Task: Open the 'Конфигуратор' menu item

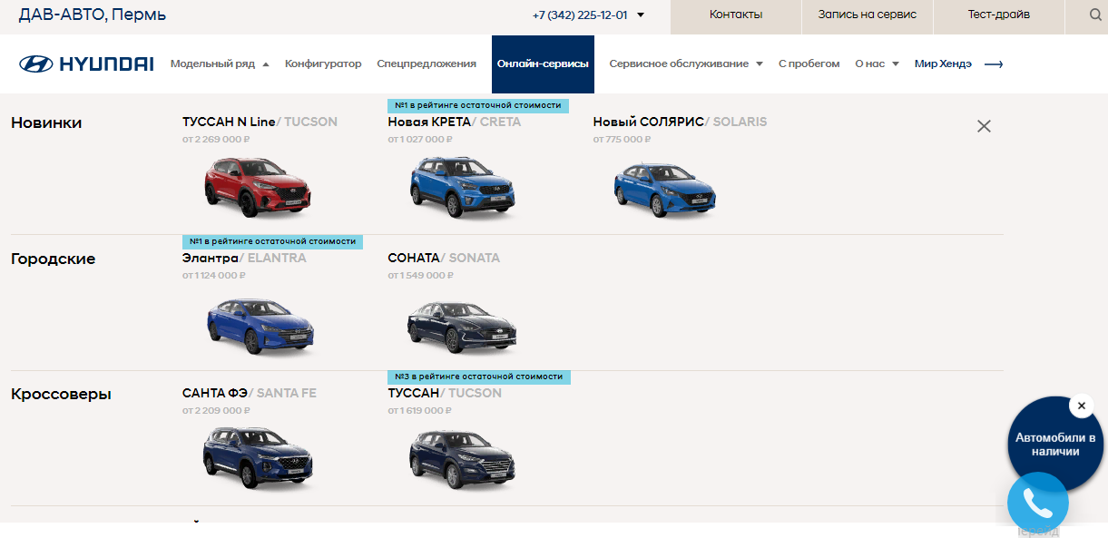Action: coord(323,64)
